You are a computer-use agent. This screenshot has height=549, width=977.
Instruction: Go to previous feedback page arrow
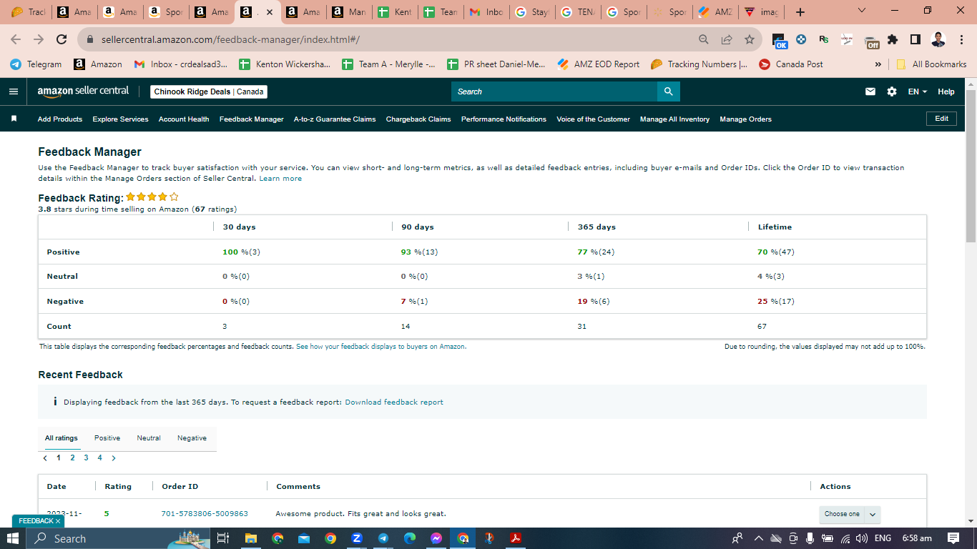coord(46,458)
